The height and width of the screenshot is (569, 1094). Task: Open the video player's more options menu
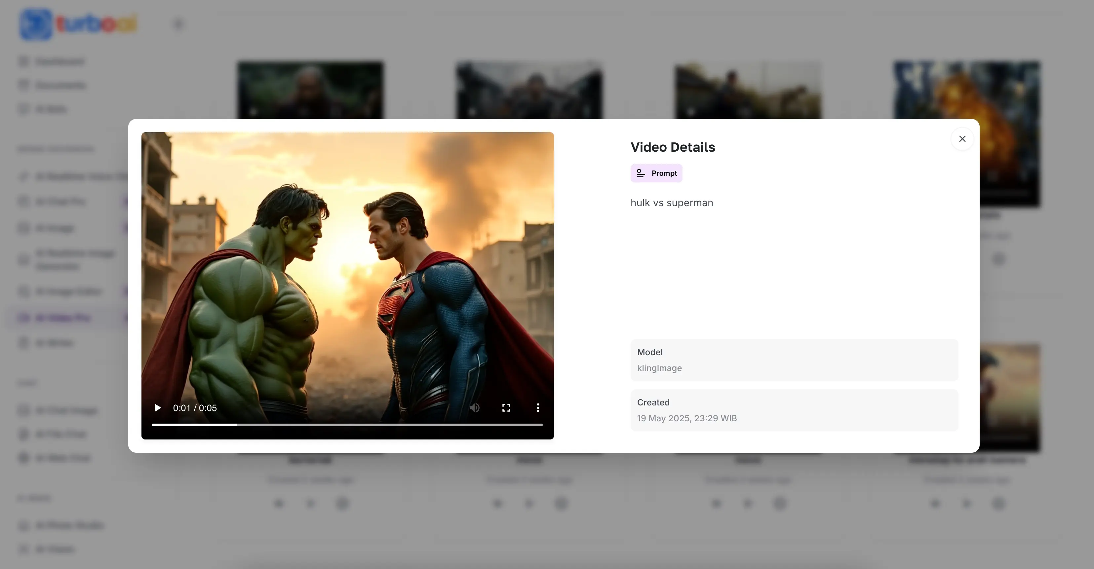tap(538, 408)
